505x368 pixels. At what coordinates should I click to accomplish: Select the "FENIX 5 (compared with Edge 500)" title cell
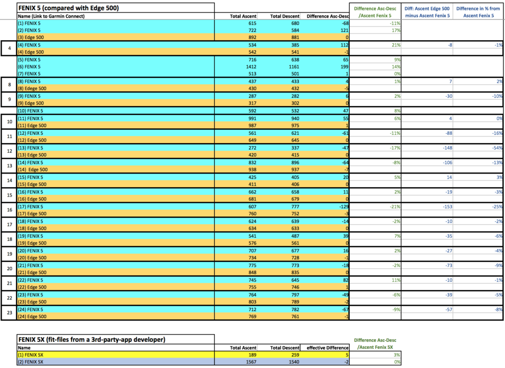click(x=68, y=8)
